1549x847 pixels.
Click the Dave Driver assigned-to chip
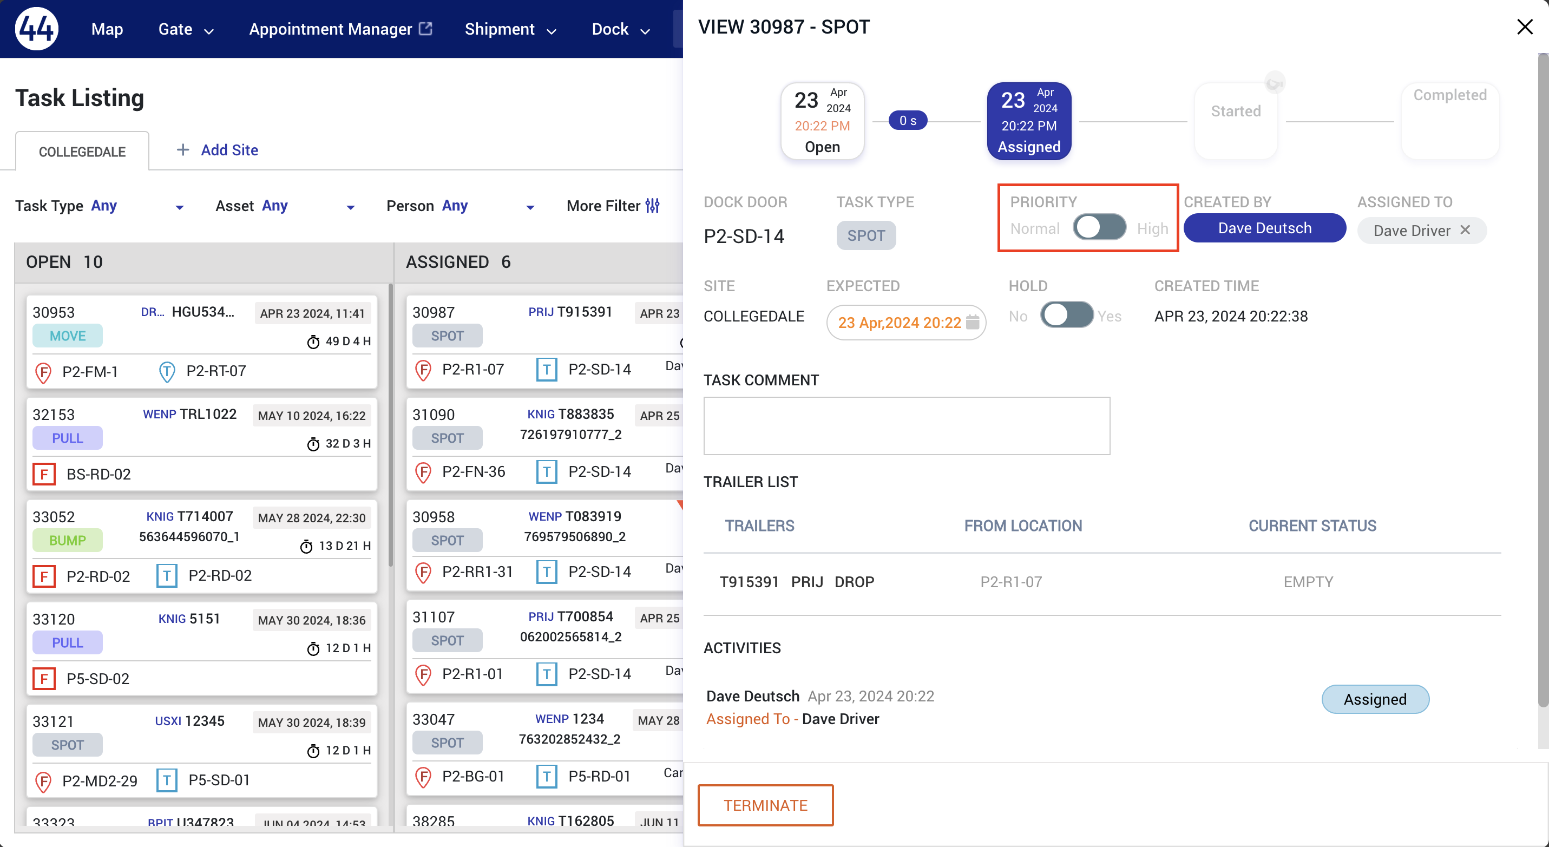point(1421,230)
